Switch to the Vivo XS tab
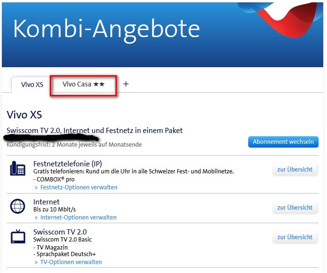This screenshot has width=327, height=273. tap(32, 85)
